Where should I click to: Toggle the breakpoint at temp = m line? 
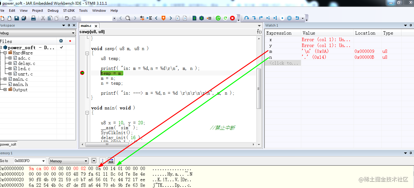82,73
